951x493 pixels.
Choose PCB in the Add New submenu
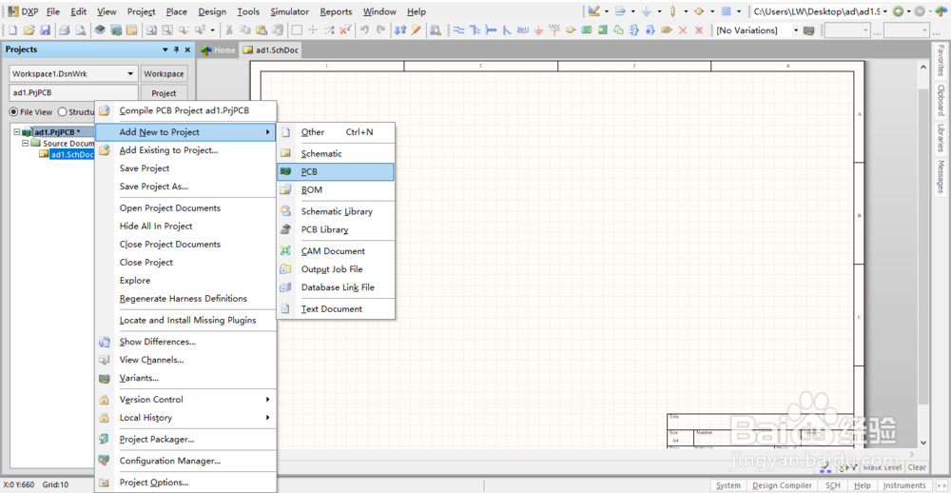336,172
